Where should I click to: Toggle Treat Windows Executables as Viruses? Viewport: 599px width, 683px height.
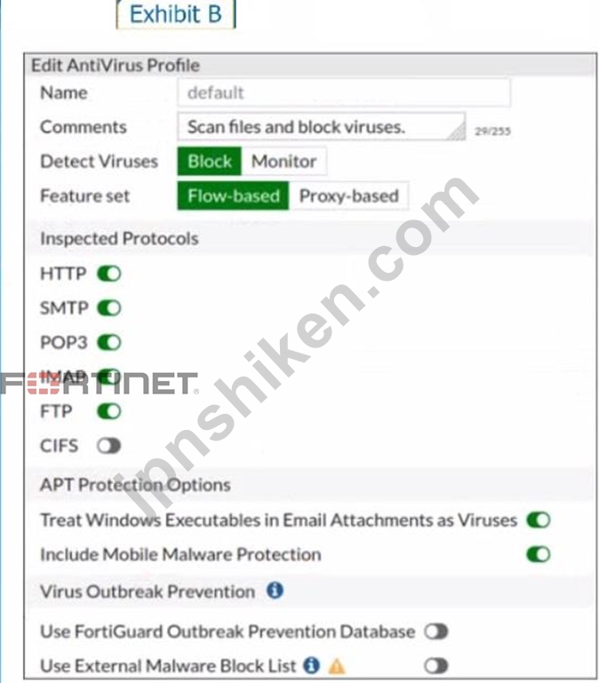point(539,520)
